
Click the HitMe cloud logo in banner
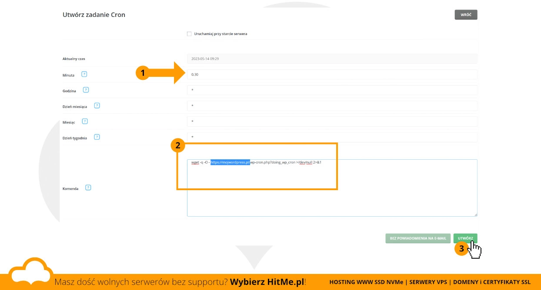tap(30, 271)
